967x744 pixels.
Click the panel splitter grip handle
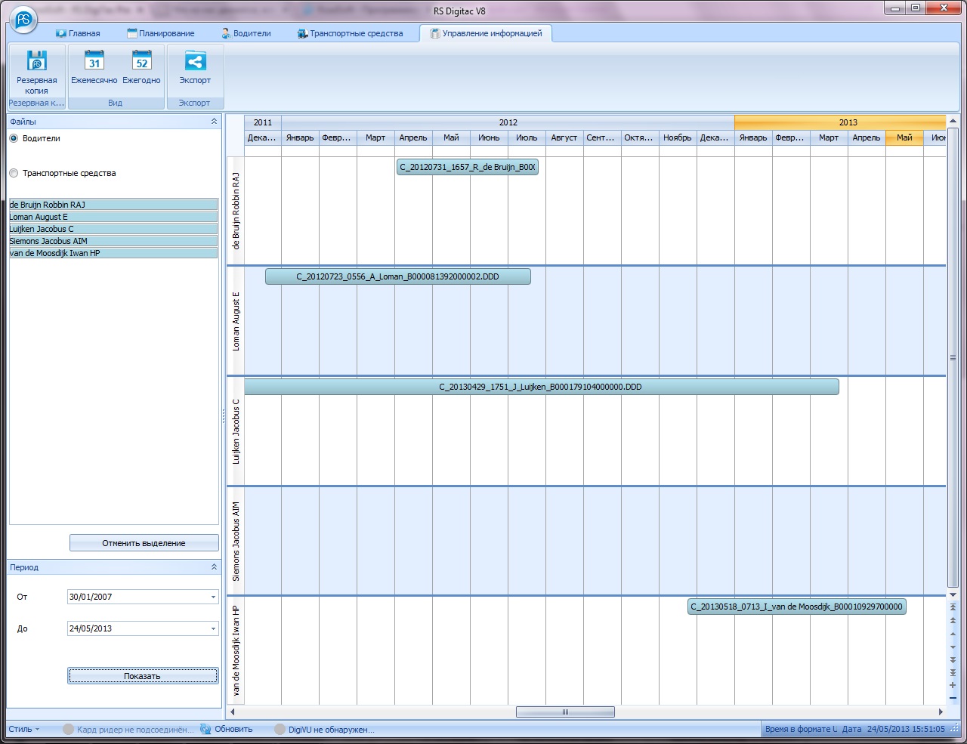click(x=223, y=415)
